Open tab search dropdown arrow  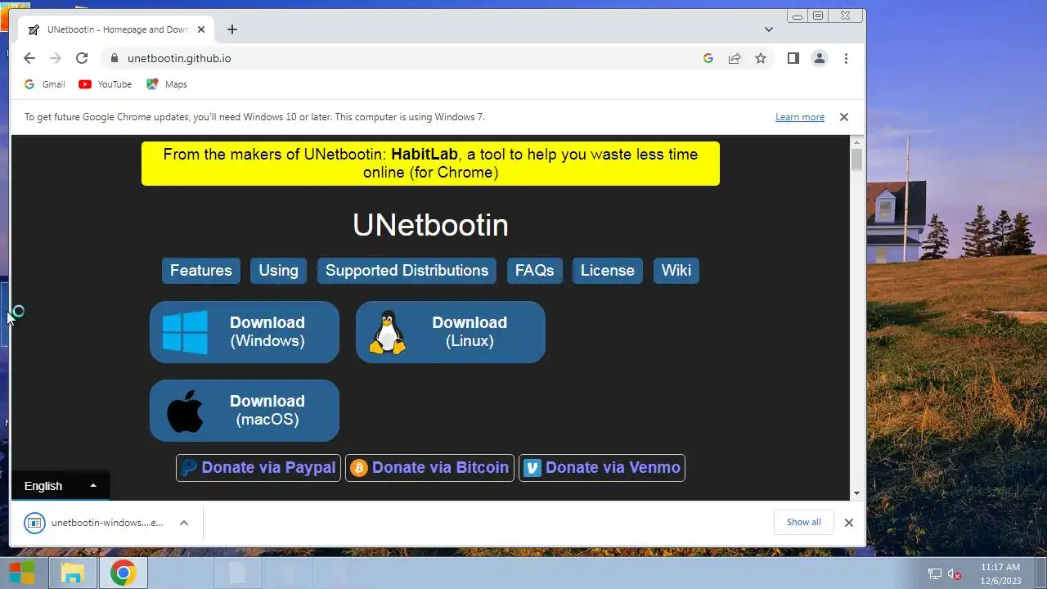click(x=769, y=29)
